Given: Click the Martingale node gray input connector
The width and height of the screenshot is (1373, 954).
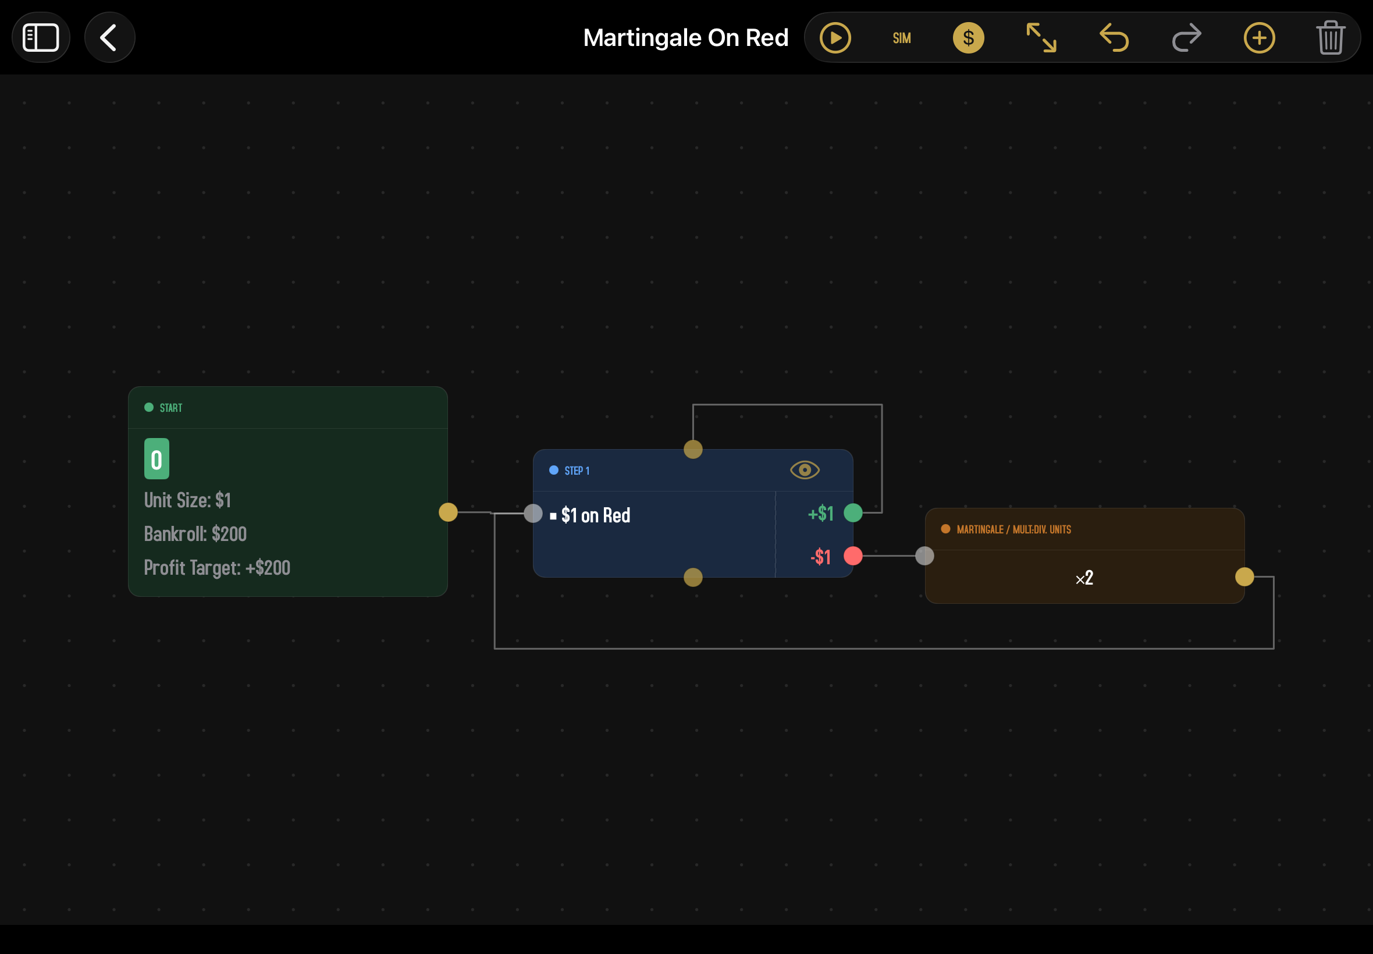Looking at the screenshot, I should pyautogui.click(x=924, y=557).
